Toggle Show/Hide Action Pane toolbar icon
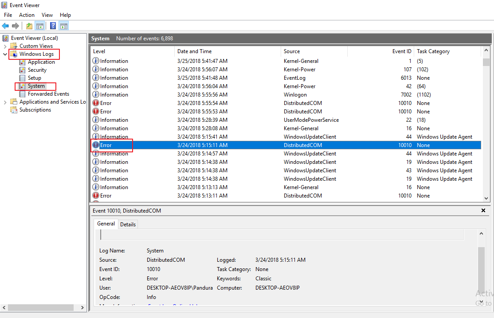This screenshot has height=318, width=494. 64,26
